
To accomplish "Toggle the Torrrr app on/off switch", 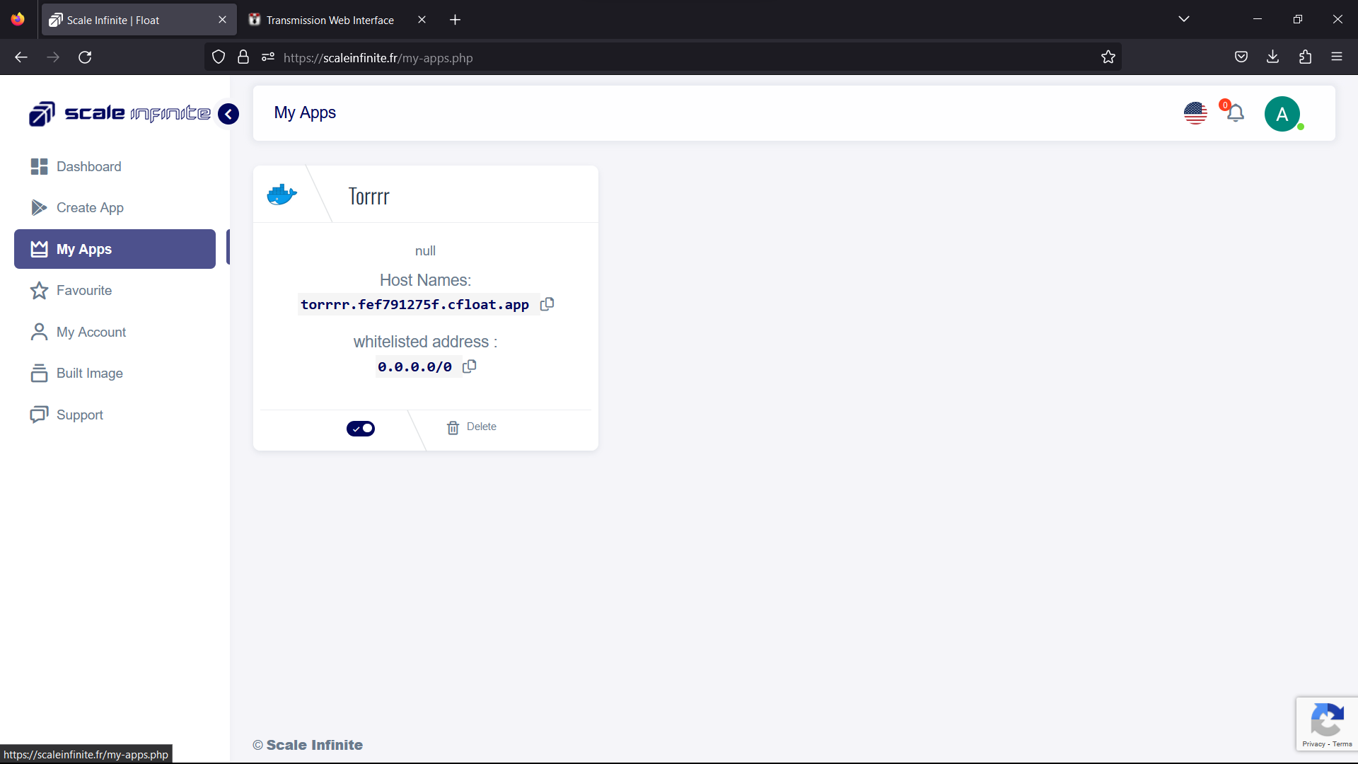I will pos(361,429).
